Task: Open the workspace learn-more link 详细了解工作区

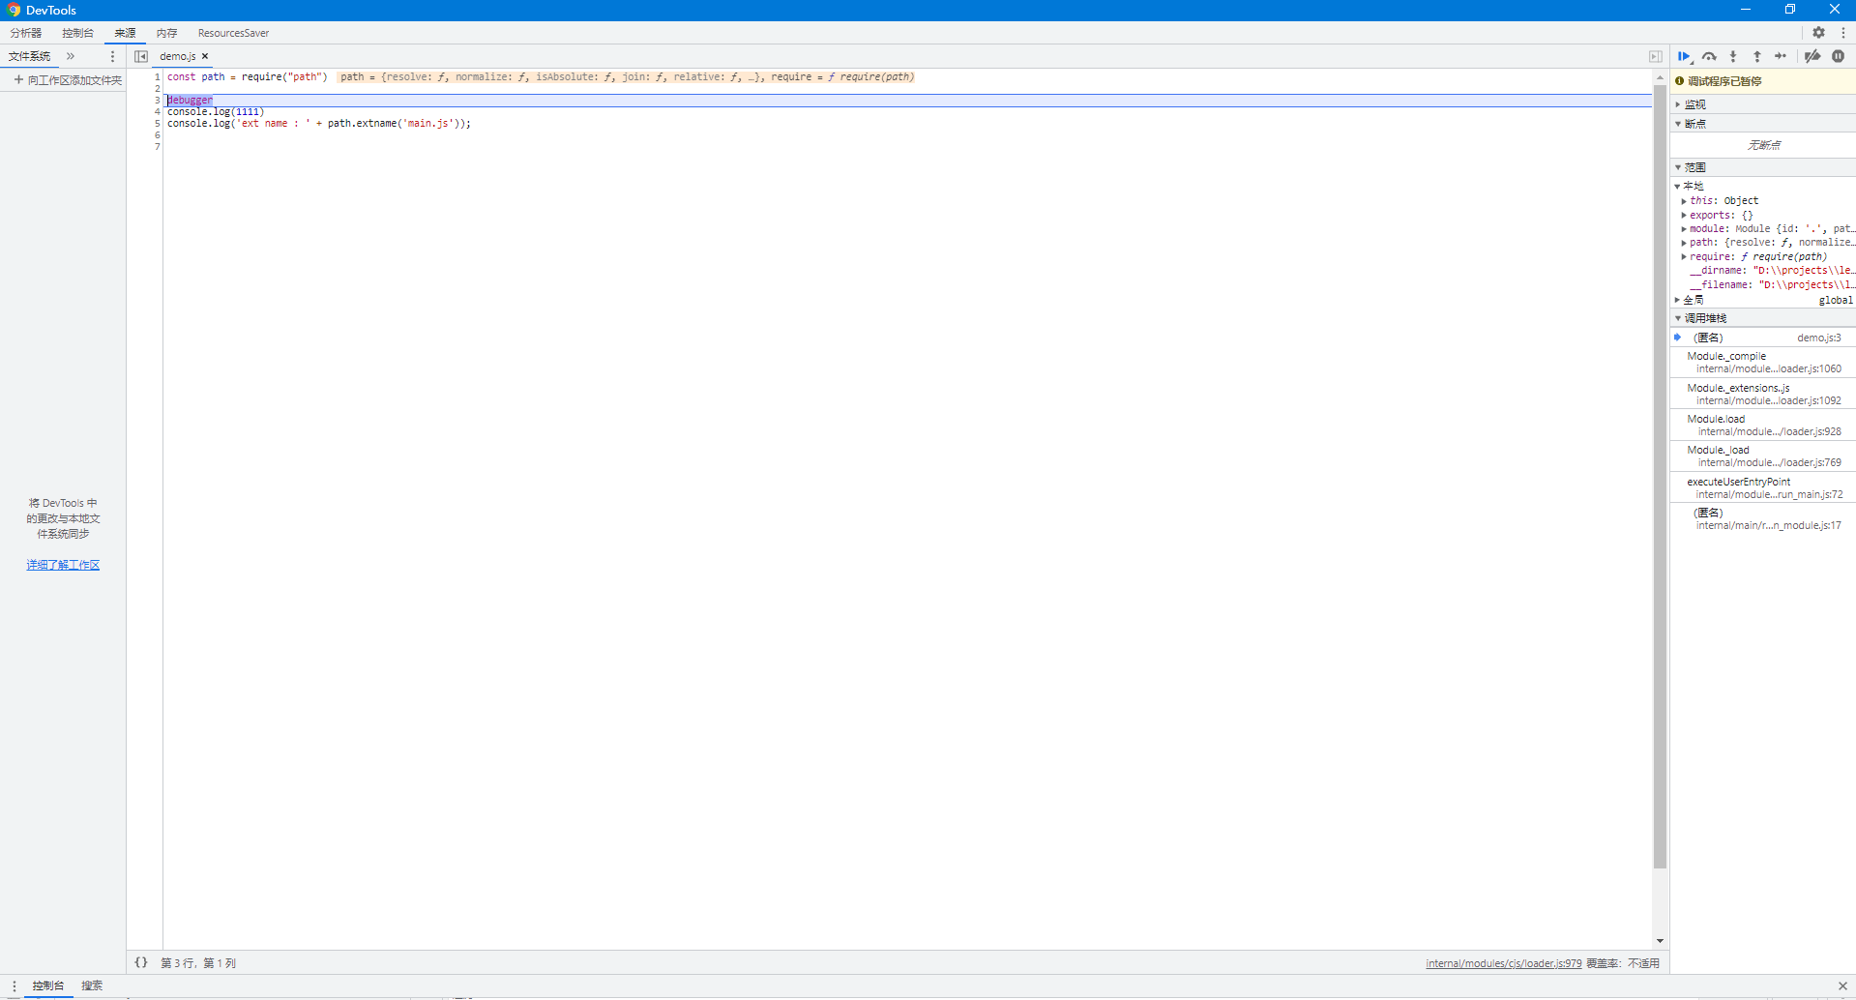Action: (63, 565)
